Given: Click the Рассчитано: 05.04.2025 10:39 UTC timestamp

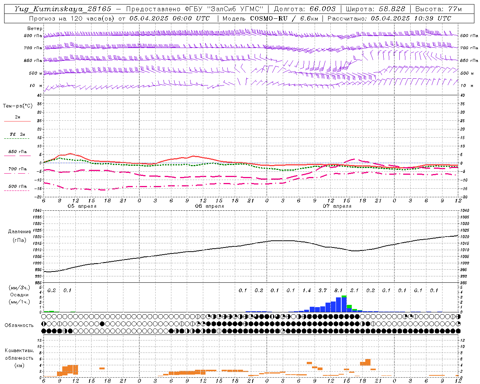Looking at the screenshot, I should [x=389, y=18].
